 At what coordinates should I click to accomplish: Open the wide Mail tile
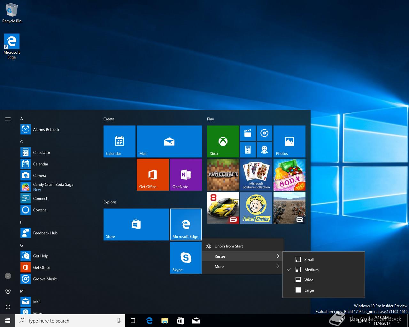pos(169,141)
